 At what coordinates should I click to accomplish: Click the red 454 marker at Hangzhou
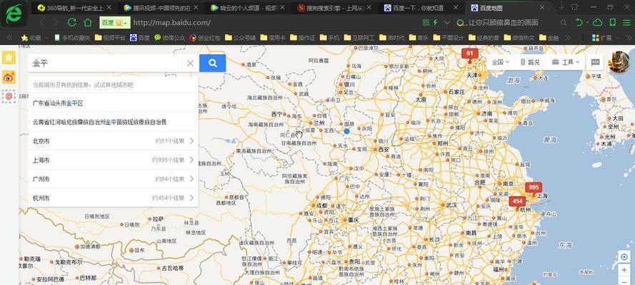click(517, 201)
